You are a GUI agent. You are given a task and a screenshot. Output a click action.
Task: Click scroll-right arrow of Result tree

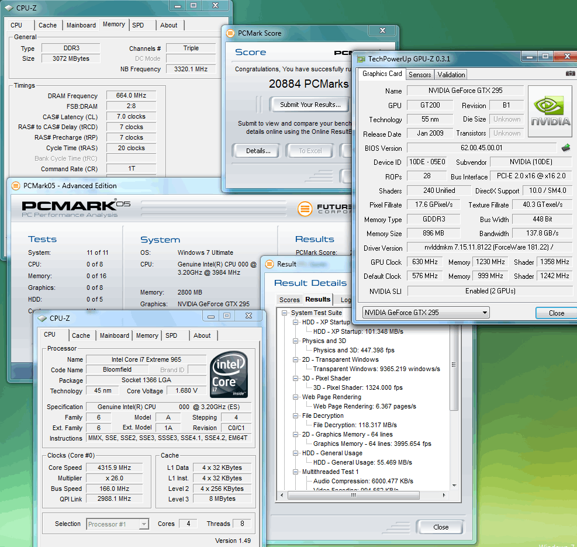pos(444,496)
